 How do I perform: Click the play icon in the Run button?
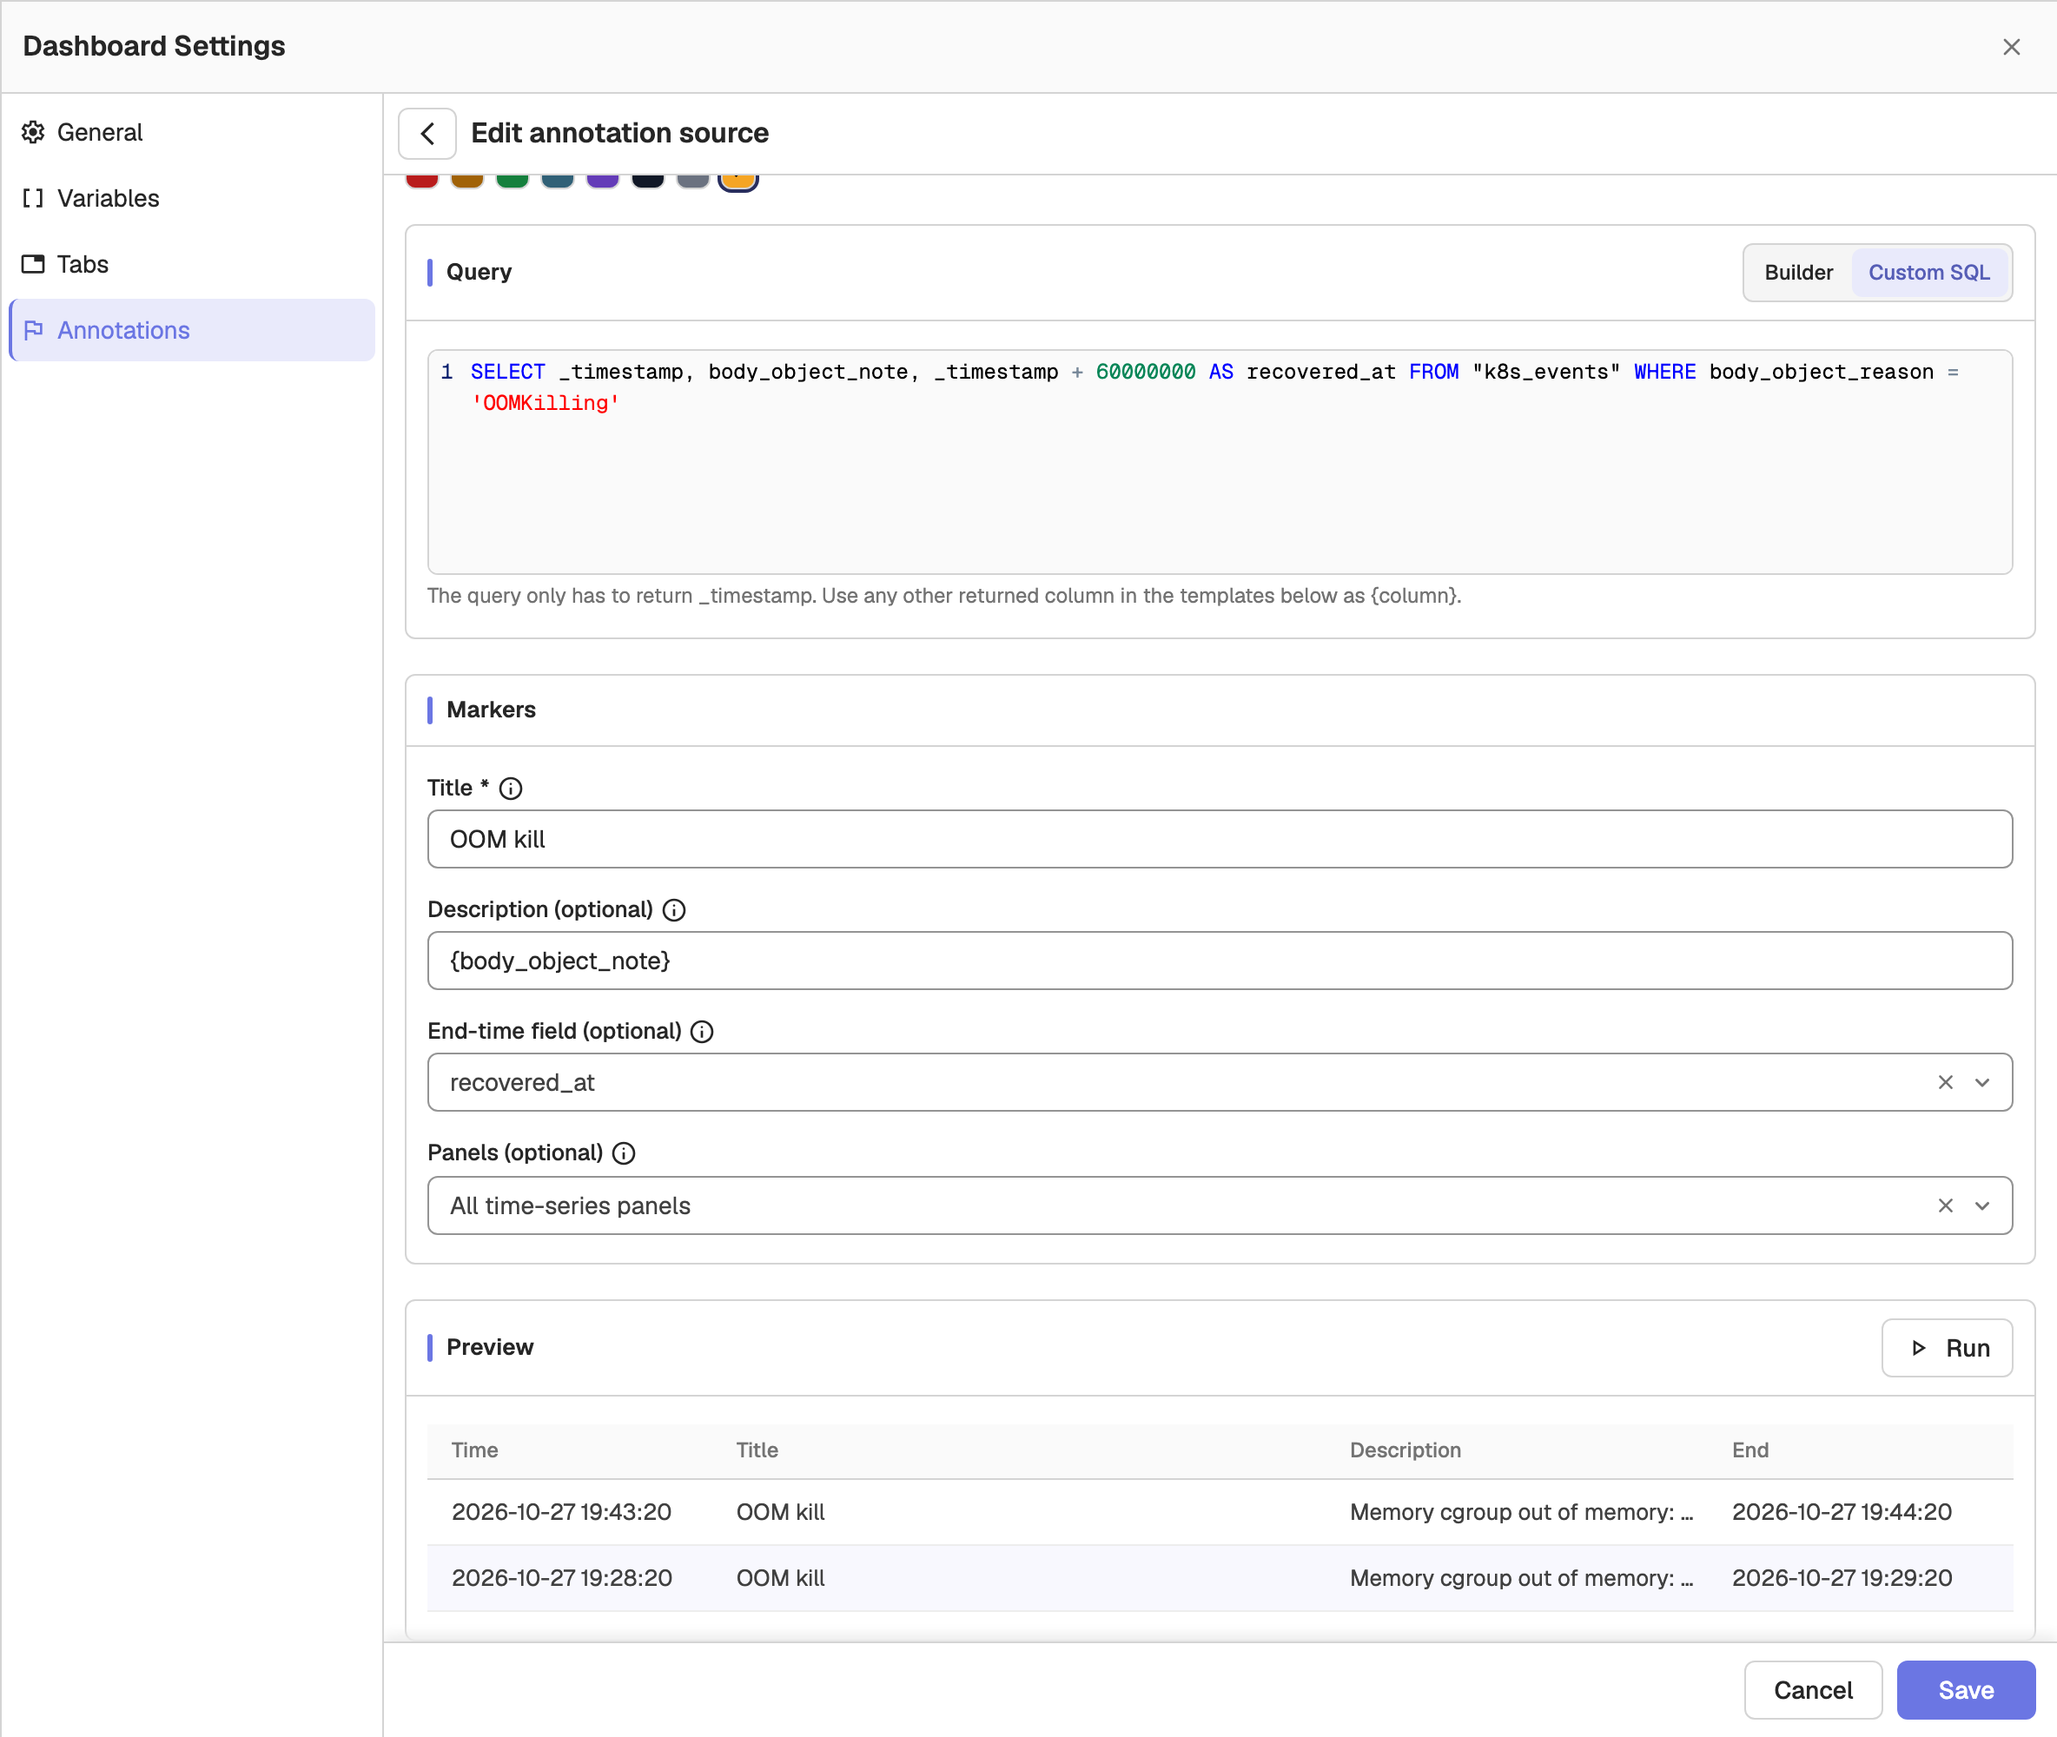[1918, 1348]
